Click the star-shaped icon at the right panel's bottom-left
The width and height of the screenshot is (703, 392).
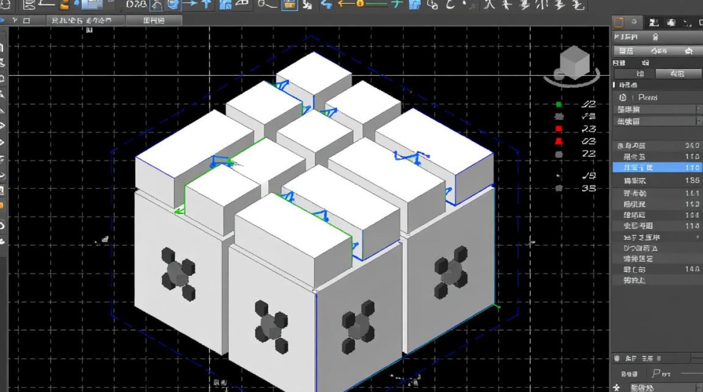(616, 387)
